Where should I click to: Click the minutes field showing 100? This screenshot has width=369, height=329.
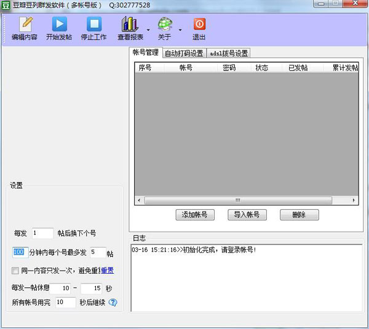[20, 252]
